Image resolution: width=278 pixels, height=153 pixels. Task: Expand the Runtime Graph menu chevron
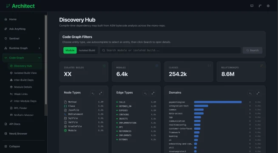pos(39,48)
